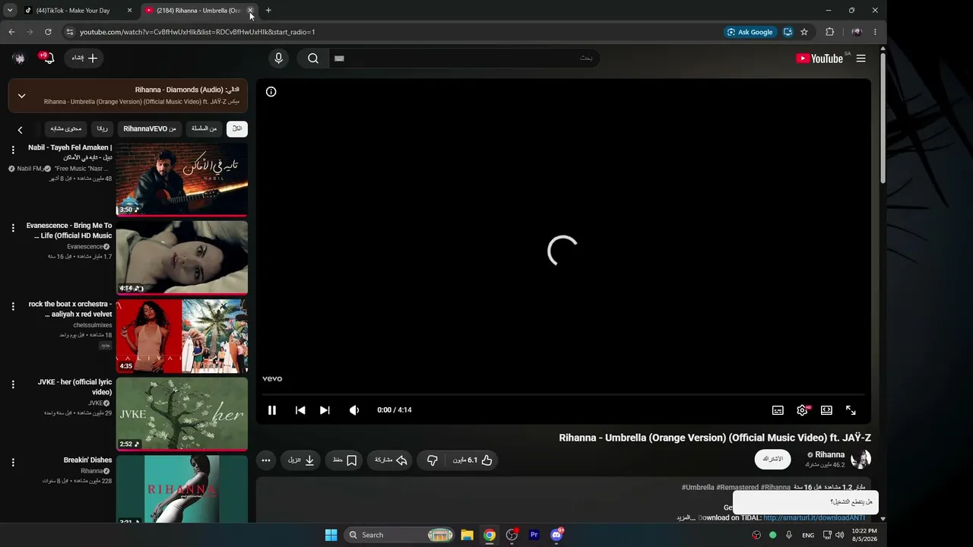This screenshot has height=547, width=973.
Task: Dislike the Umbrella video
Action: (x=432, y=460)
